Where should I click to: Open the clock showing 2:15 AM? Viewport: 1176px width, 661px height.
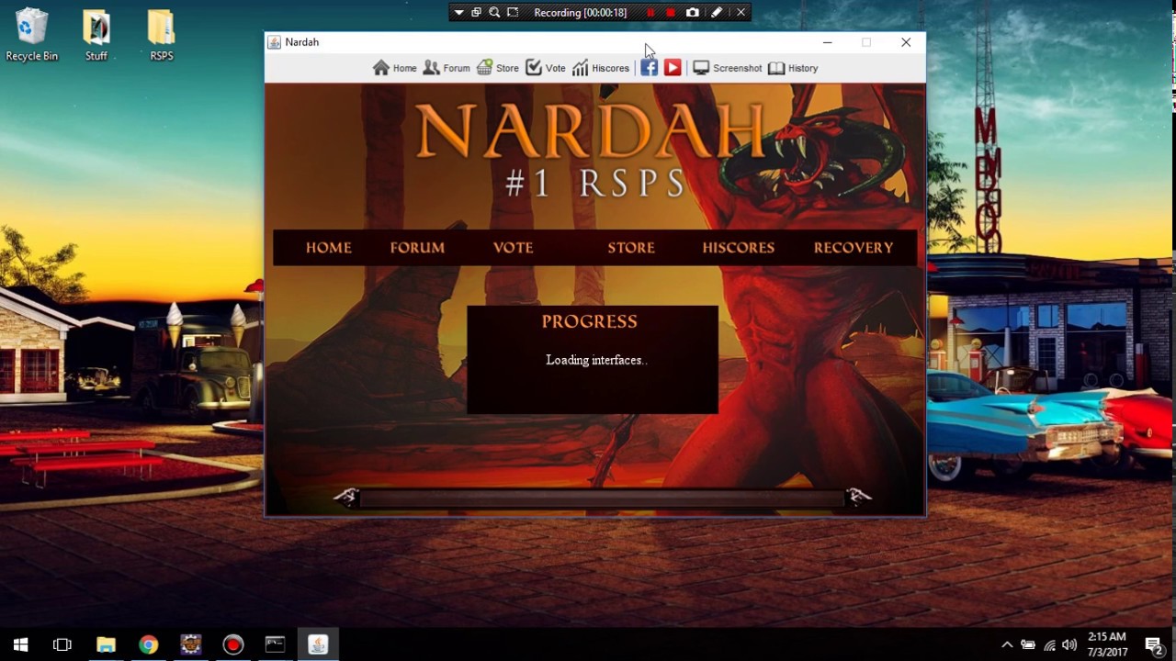[x=1106, y=644]
